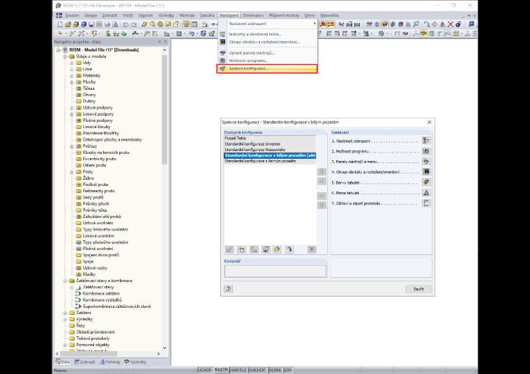The image size is (530, 374).
Task: Collapse Zatěžovací stavy a kombinace node
Action: click(65, 281)
